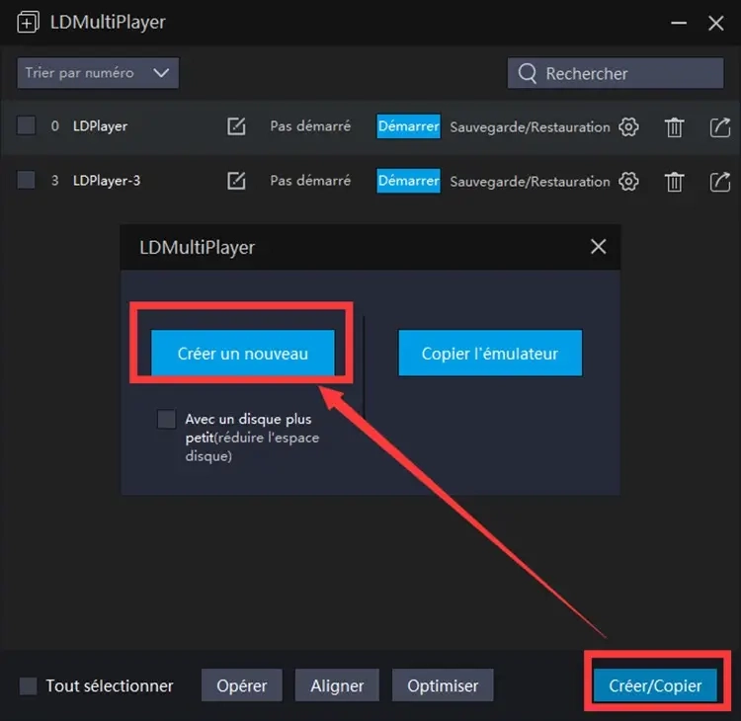
Task: Click the Optimiser button
Action: [443, 685]
